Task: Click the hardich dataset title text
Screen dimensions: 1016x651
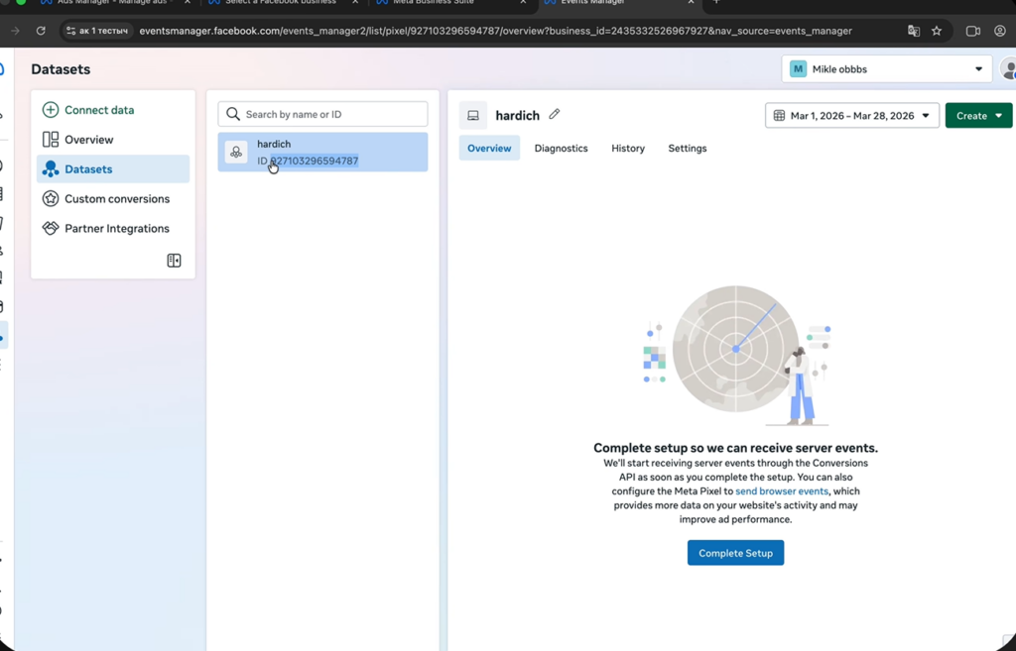Action: tap(518, 115)
